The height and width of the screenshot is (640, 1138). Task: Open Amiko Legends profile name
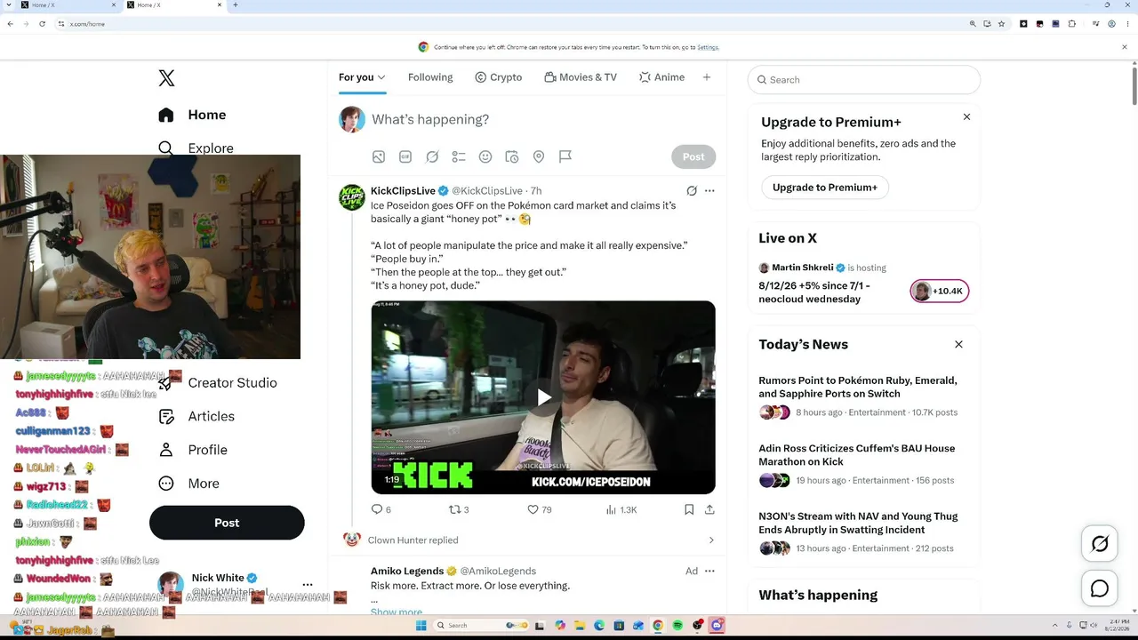(x=407, y=571)
